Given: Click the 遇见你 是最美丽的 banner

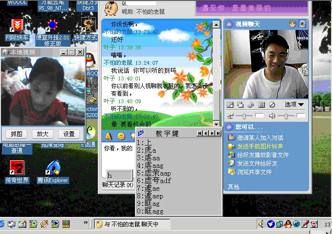Looking at the screenshot, I should [252, 8].
